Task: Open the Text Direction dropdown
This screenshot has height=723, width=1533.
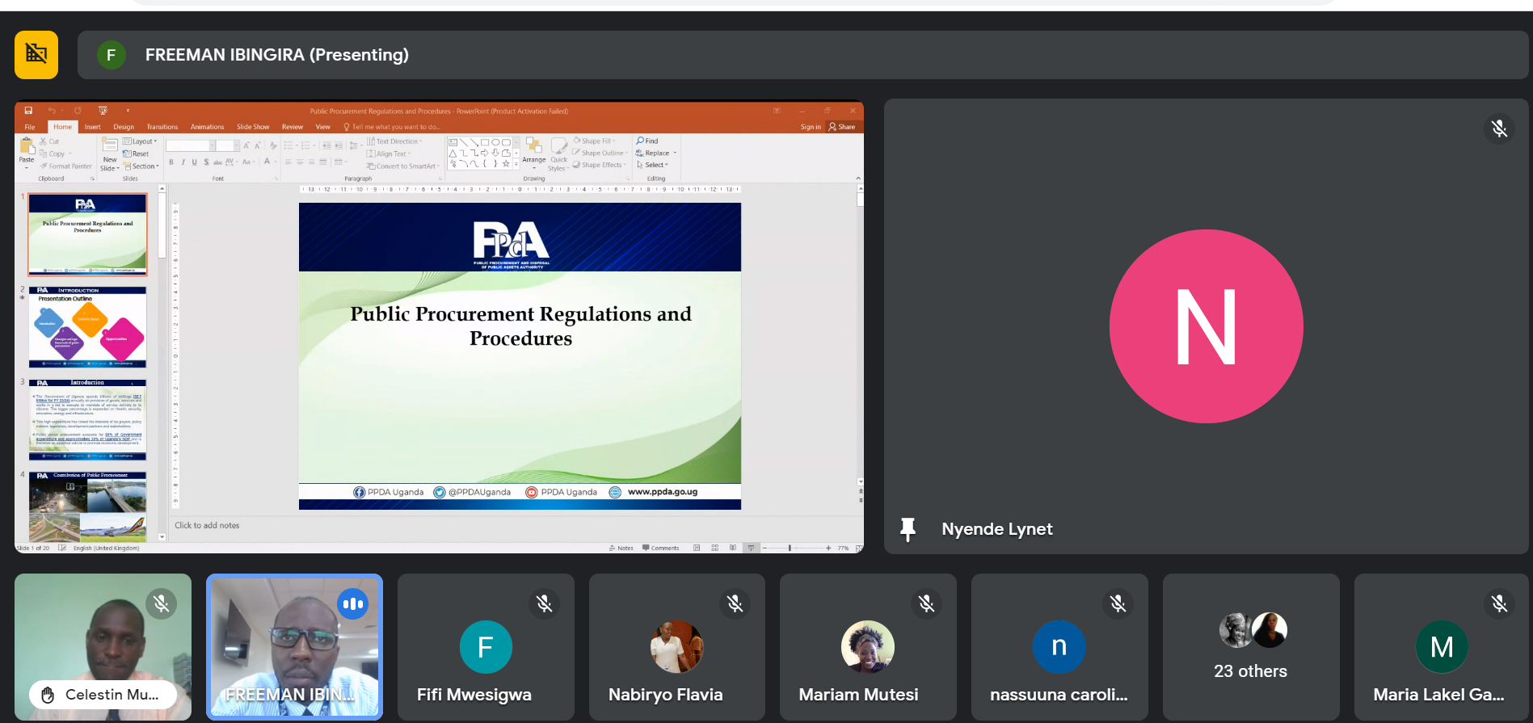Action: 395,141
